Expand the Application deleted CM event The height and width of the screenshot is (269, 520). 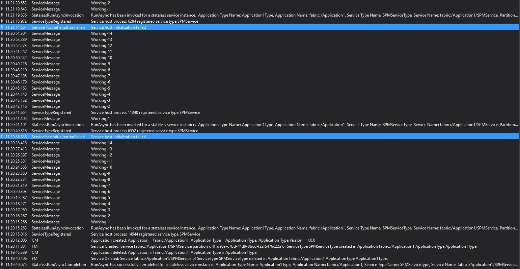click(2, 252)
